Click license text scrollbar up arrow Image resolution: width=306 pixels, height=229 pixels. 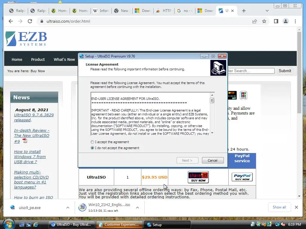coord(212,95)
